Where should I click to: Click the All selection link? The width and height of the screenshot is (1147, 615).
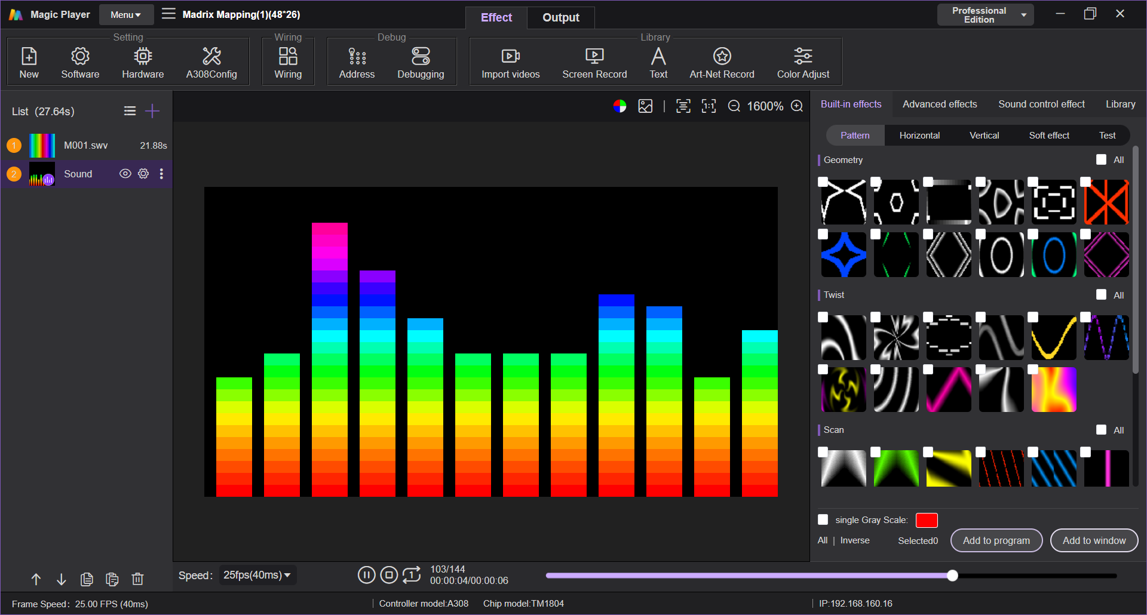823,540
